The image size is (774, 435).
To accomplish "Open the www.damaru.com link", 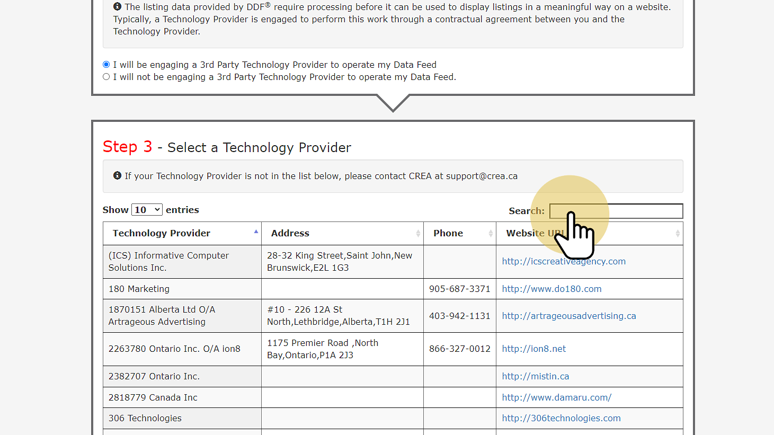I will [557, 397].
